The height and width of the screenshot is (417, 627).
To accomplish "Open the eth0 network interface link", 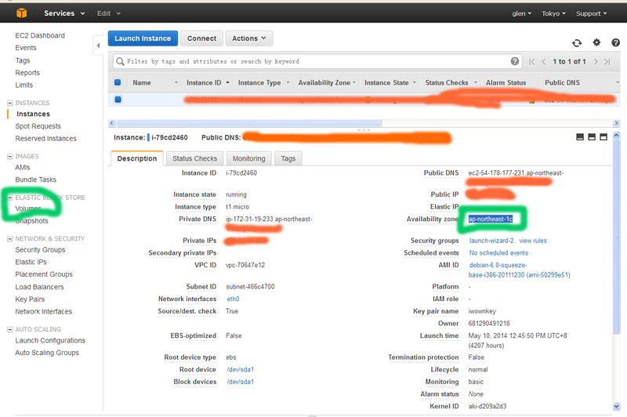I will coord(233,299).
